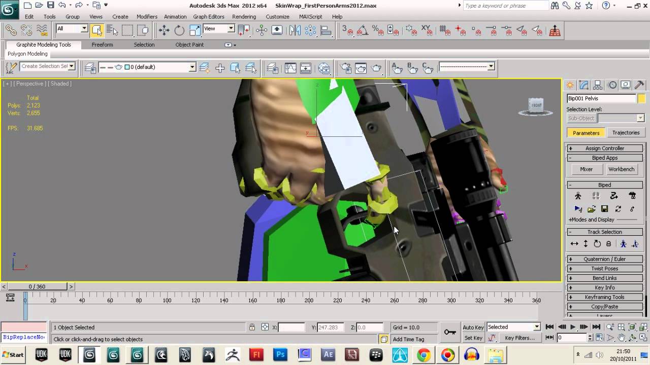The width and height of the screenshot is (650, 365).
Task: Pick the Select and Scale tool
Action: tap(195, 30)
